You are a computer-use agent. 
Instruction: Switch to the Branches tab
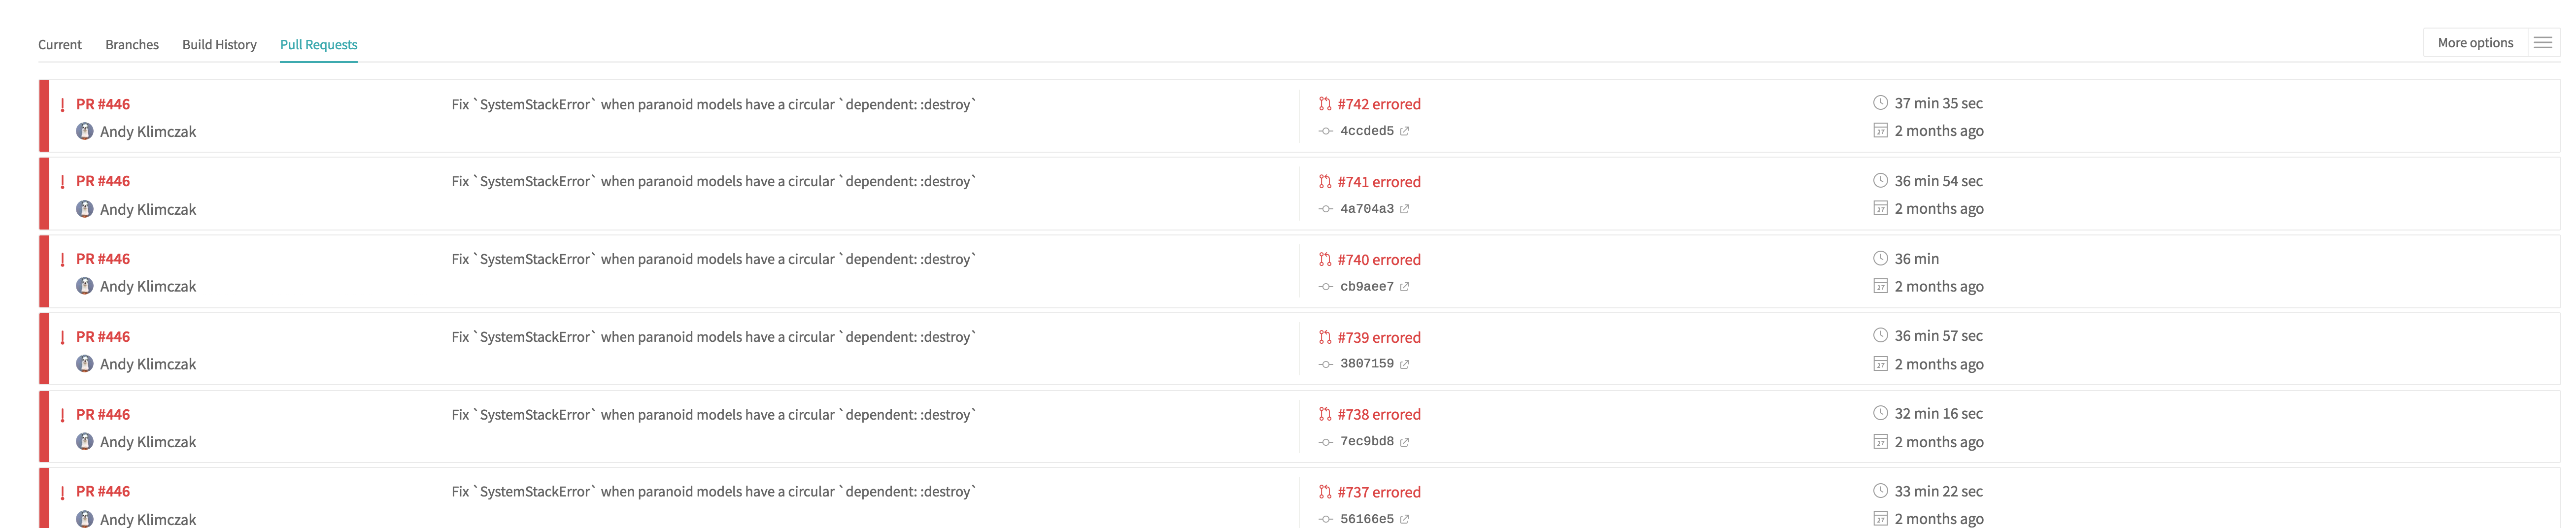click(131, 44)
